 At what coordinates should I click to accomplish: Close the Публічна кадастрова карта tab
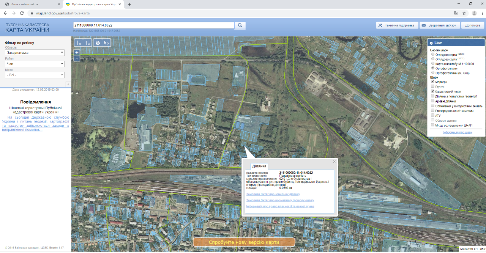click(x=120, y=4)
